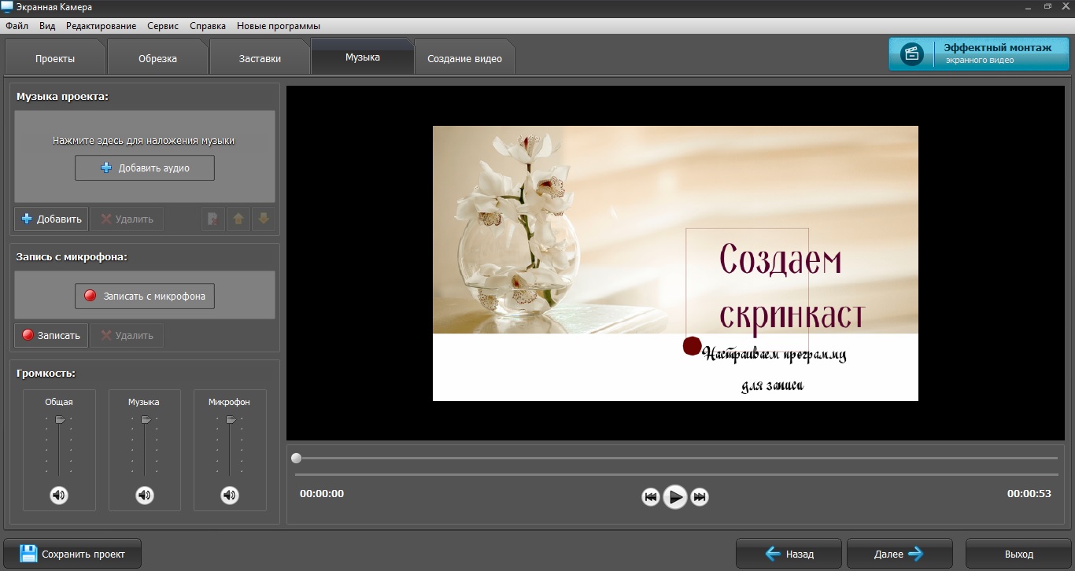The width and height of the screenshot is (1075, 571).
Task: Switch to the Проекты tab
Action: tap(55, 59)
